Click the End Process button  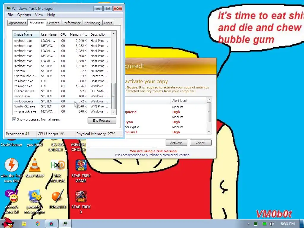pos(102,121)
